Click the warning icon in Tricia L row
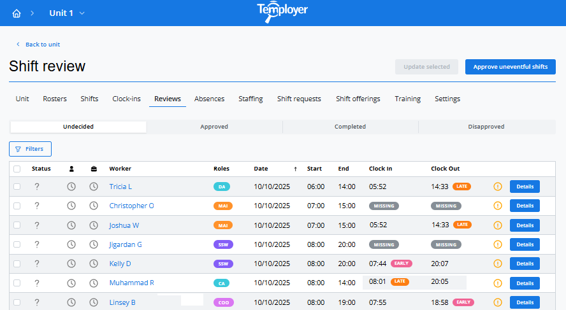The height and width of the screenshot is (310, 566). [x=498, y=187]
